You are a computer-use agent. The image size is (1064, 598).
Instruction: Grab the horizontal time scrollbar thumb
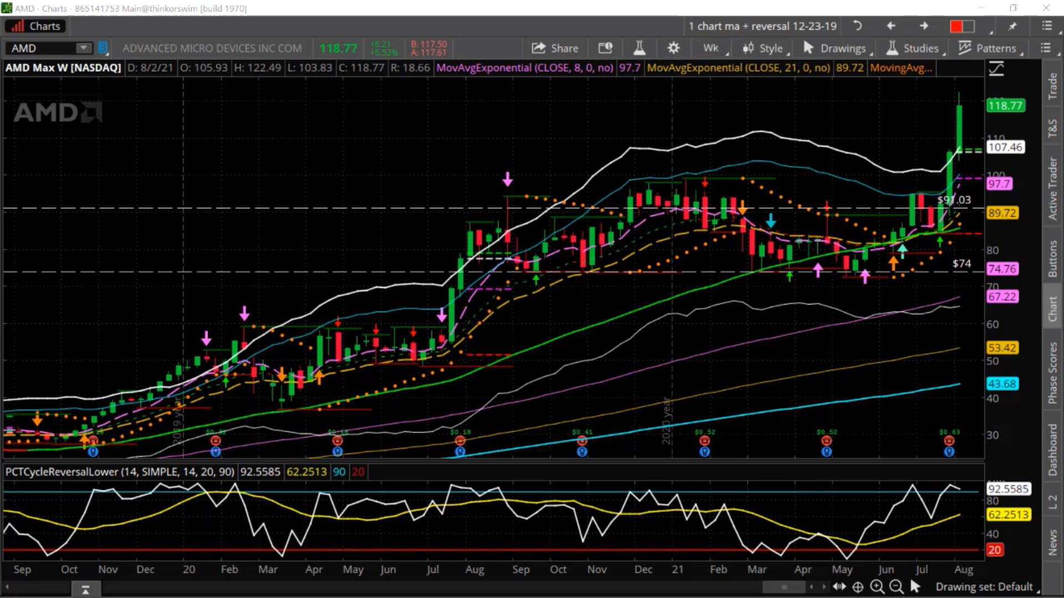pyautogui.click(x=784, y=587)
